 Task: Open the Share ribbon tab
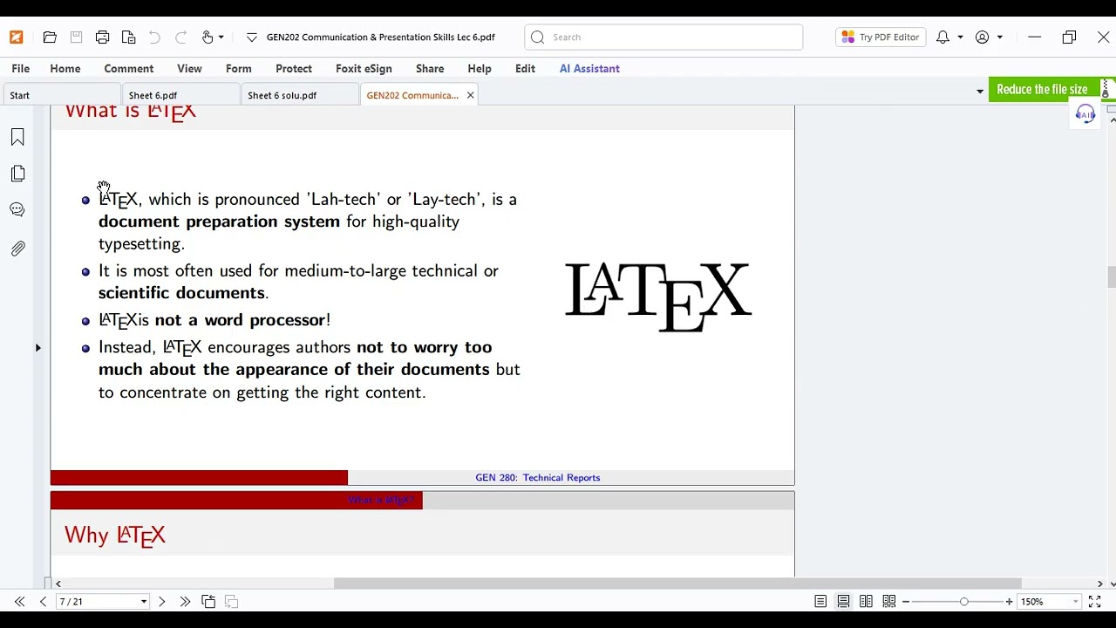(430, 69)
